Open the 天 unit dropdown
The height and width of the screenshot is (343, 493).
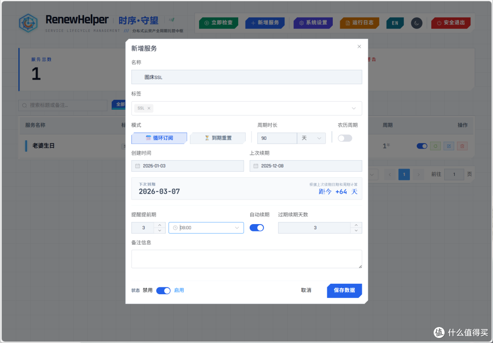tap(311, 138)
